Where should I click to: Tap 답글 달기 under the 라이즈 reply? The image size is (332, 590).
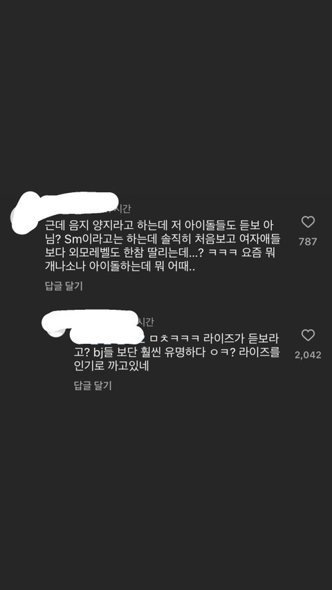[x=93, y=386]
